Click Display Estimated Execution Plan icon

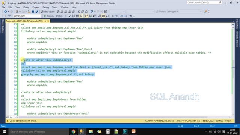tap(73, 16)
